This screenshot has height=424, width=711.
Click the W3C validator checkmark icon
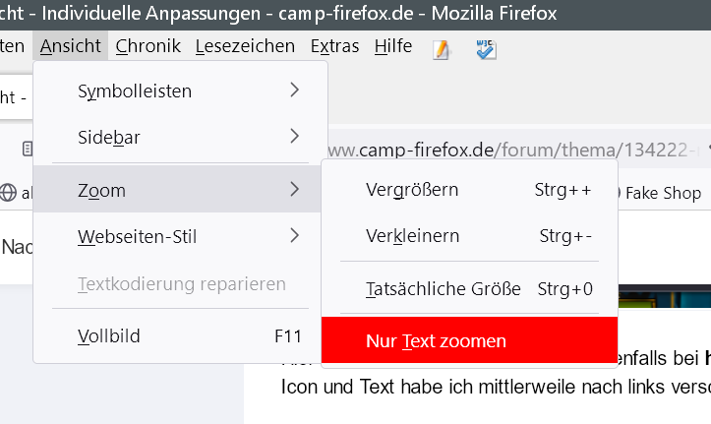click(x=486, y=49)
